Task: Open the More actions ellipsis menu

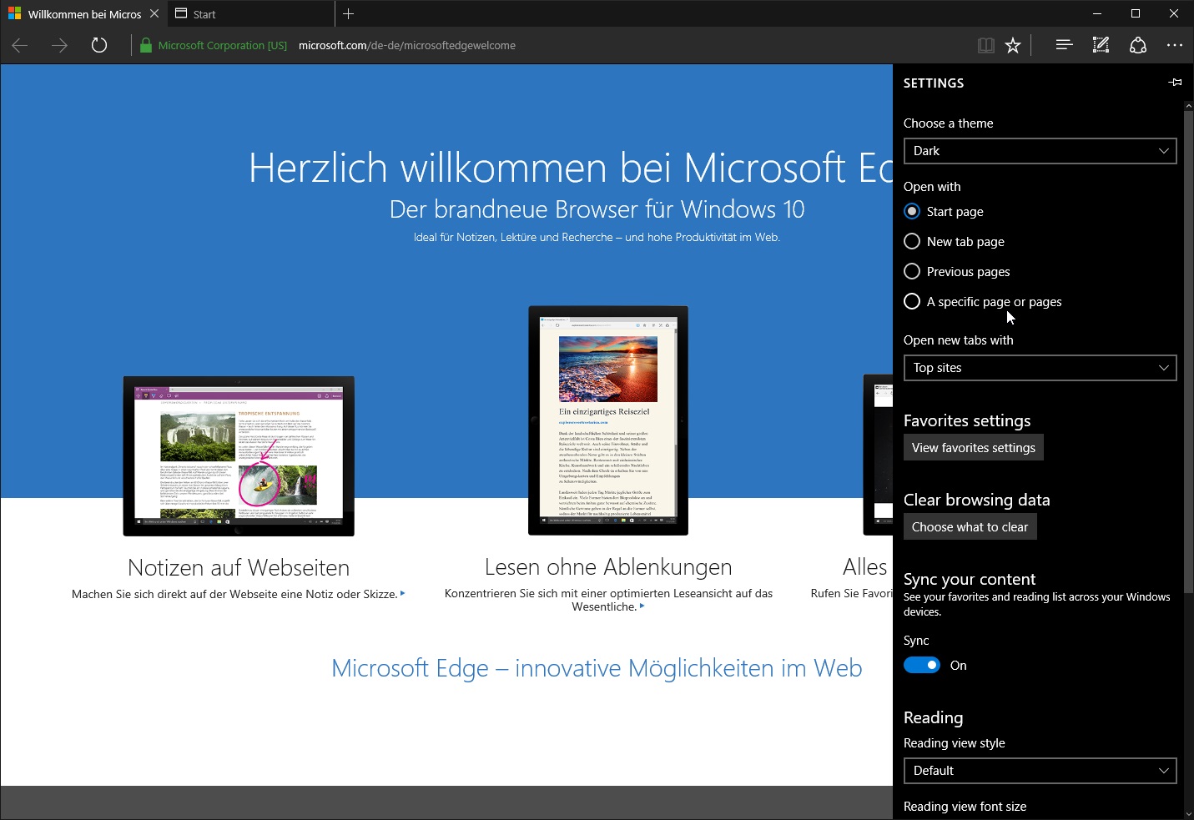Action: tap(1175, 45)
